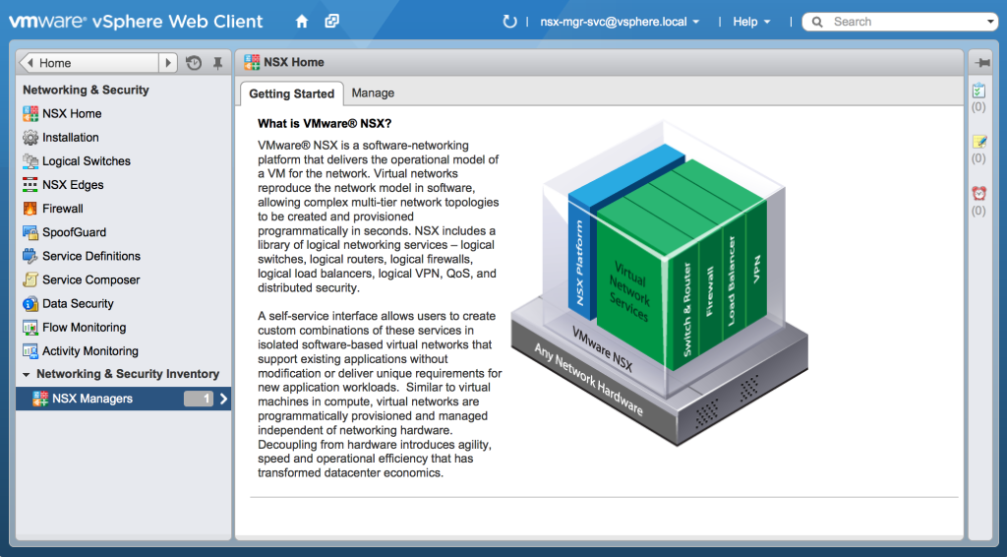Click the SpoofGuard lock icon
This screenshot has width=1007, height=557.
click(x=30, y=232)
